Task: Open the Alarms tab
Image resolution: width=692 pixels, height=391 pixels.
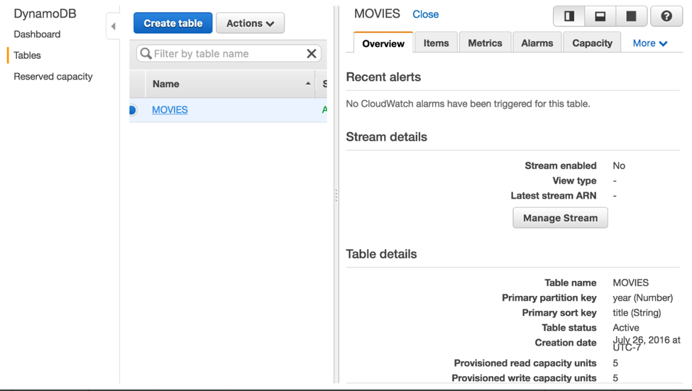Action: [x=537, y=43]
